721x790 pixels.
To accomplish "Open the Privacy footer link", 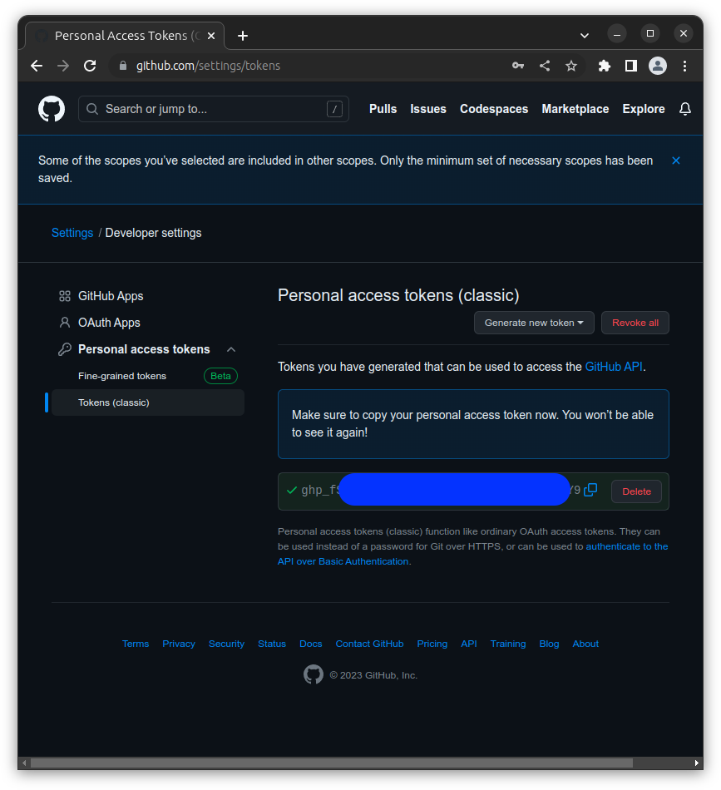I will pyautogui.click(x=178, y=644).
